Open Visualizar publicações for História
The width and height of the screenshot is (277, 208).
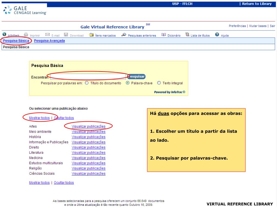pyautogui.click(x=88, y=137)
